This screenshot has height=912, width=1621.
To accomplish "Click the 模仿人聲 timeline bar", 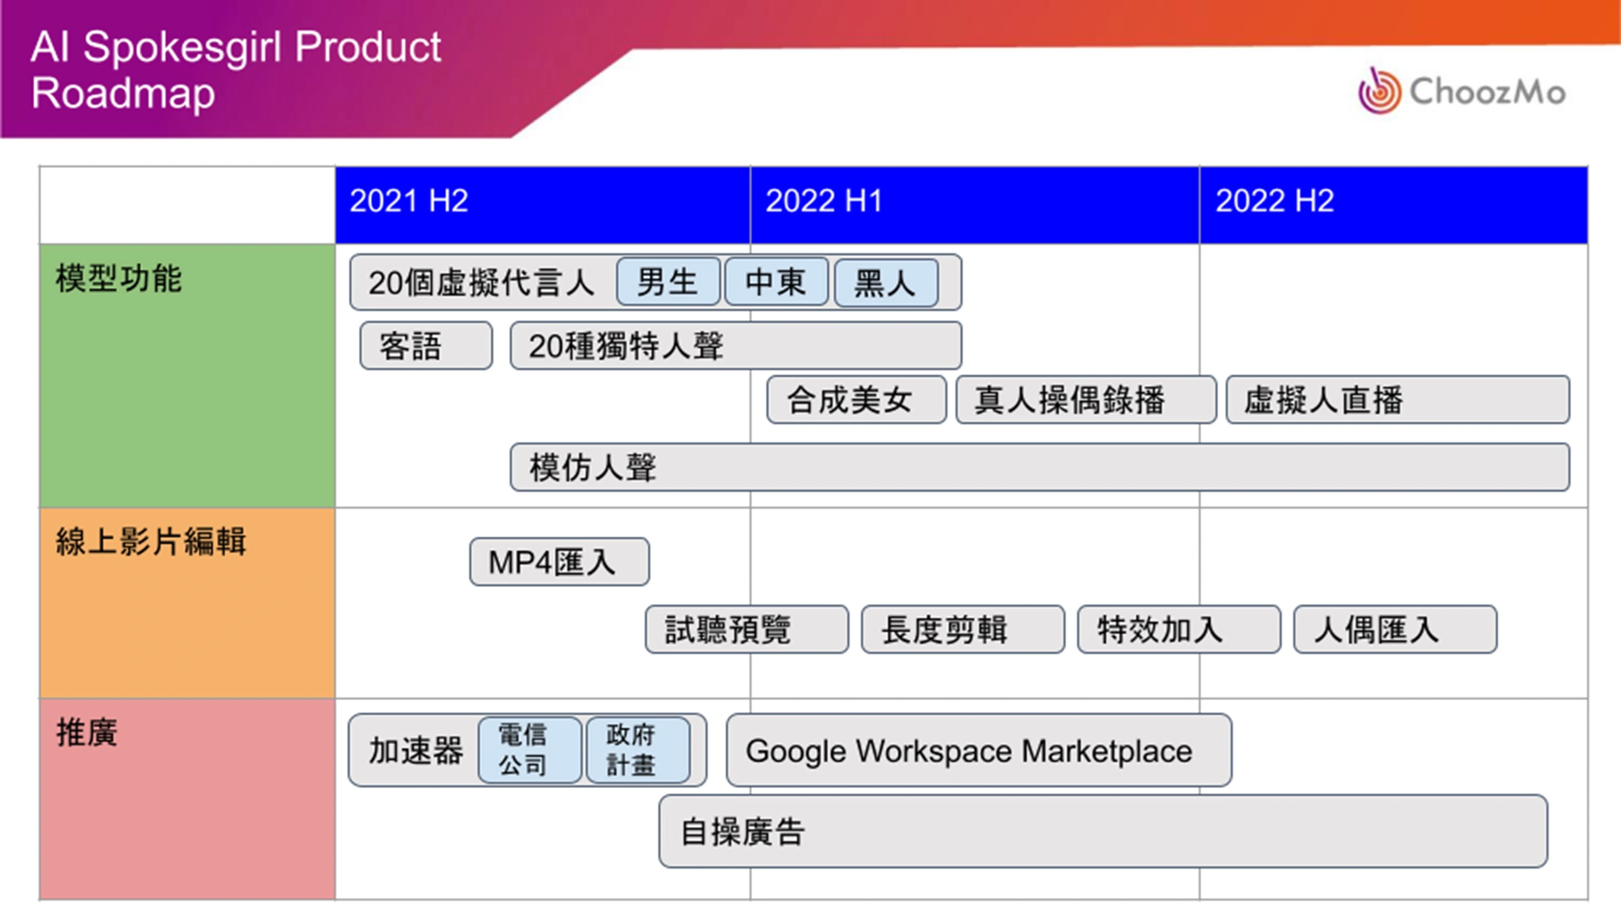I will 1039,467.
